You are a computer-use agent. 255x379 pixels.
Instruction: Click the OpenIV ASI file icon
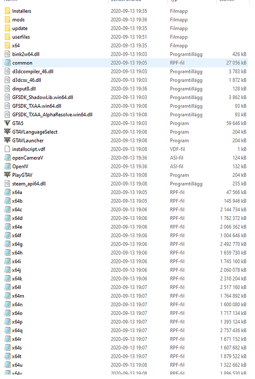[x=8, y=167]
